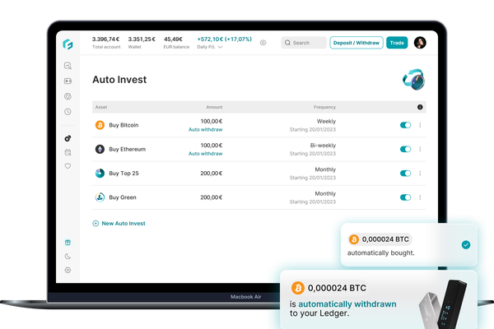
Task: Click the app logo in sidebar
Action: pos(68,43)
